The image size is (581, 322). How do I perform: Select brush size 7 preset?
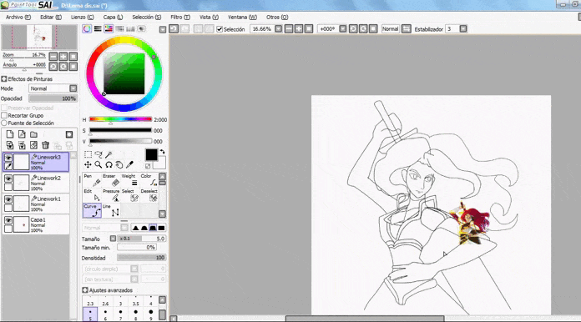pos(120,314)
